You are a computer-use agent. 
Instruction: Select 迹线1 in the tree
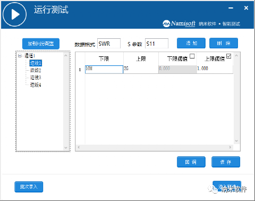(36, 63)
